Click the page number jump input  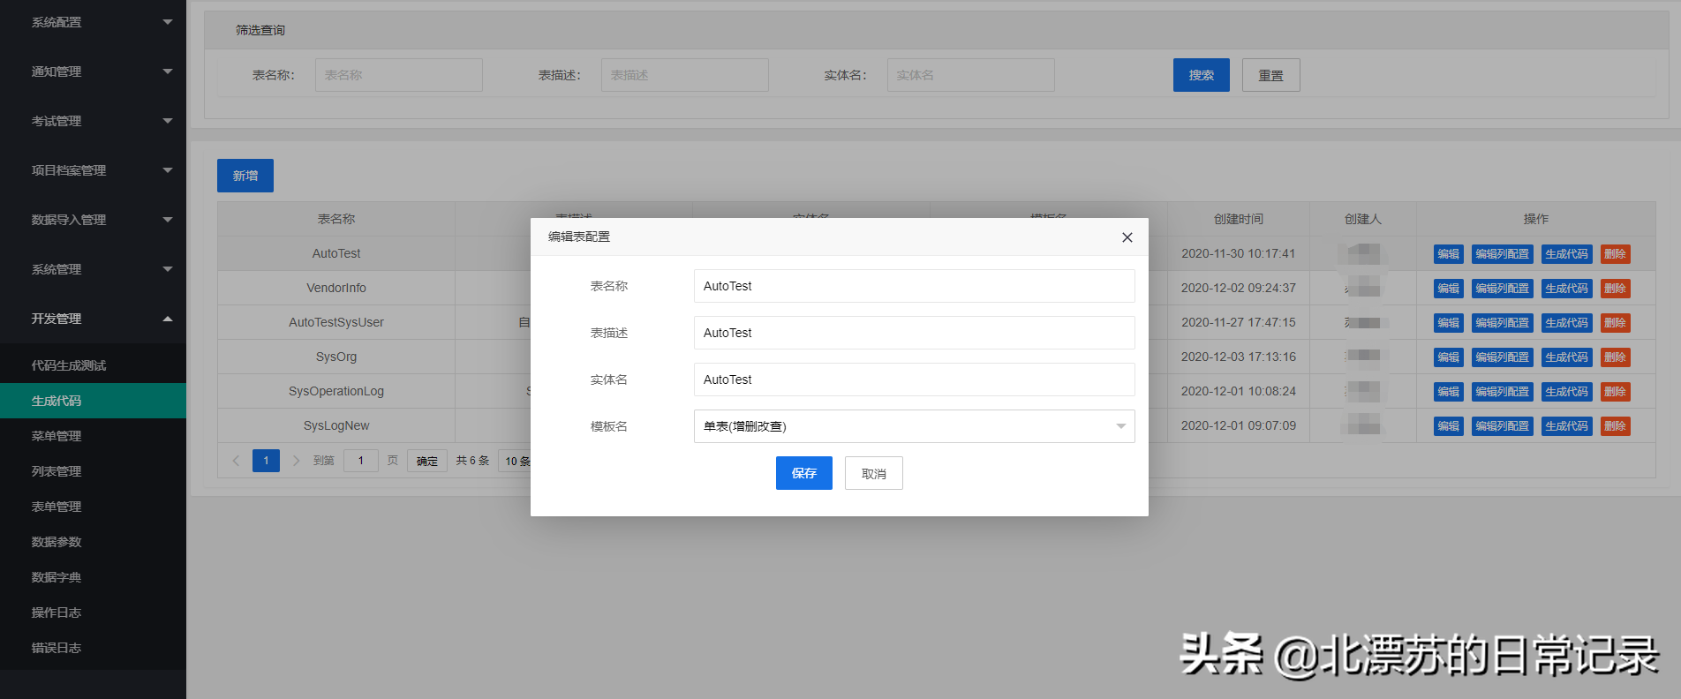(360, 461)
